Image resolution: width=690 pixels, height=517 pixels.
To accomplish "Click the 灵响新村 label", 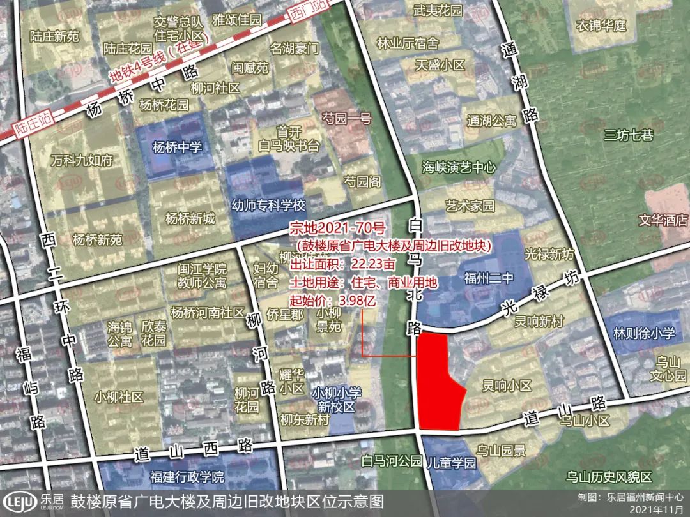I will coord(539,321).
